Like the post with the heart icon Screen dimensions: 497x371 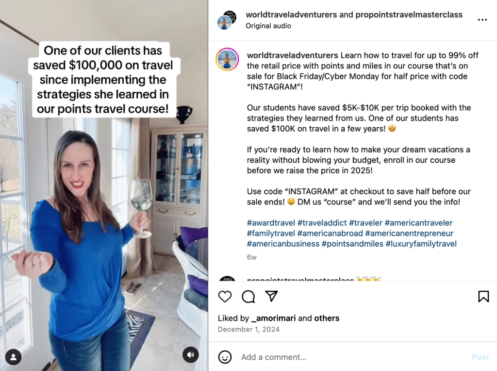pyautogui.click(x=225, y=297)
